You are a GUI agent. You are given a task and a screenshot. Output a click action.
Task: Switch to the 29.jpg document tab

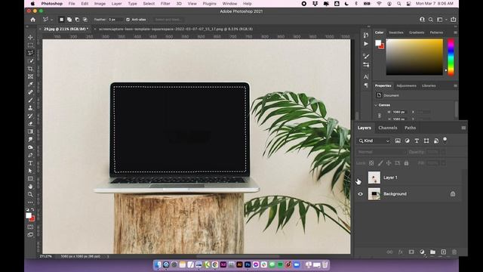pyautogui.click(x=66, y=29)
